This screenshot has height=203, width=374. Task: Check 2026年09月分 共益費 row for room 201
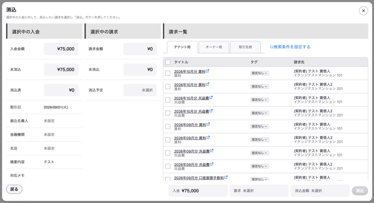tap(168, 166)
